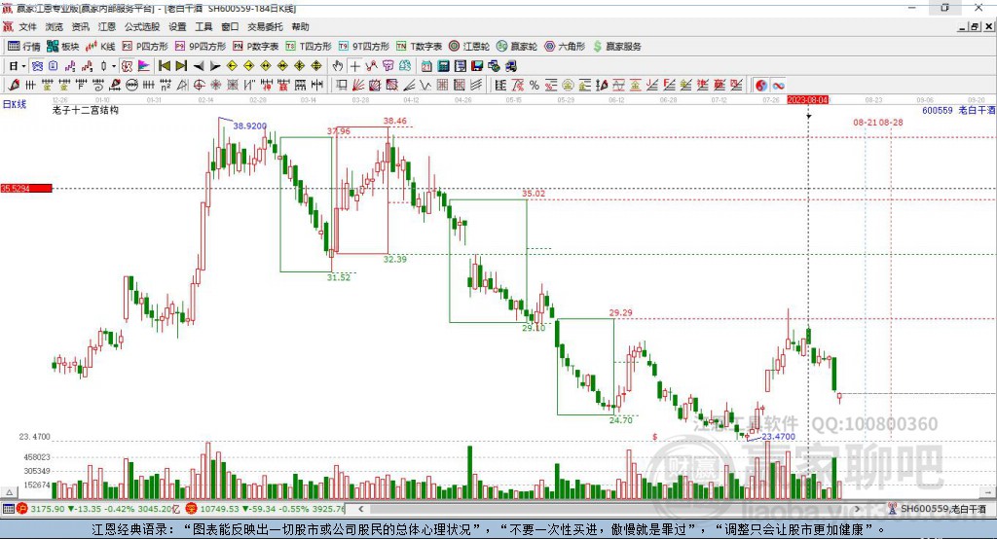Open the 江恩 menu
Viewport: 997px width, 539px height.
107,26
